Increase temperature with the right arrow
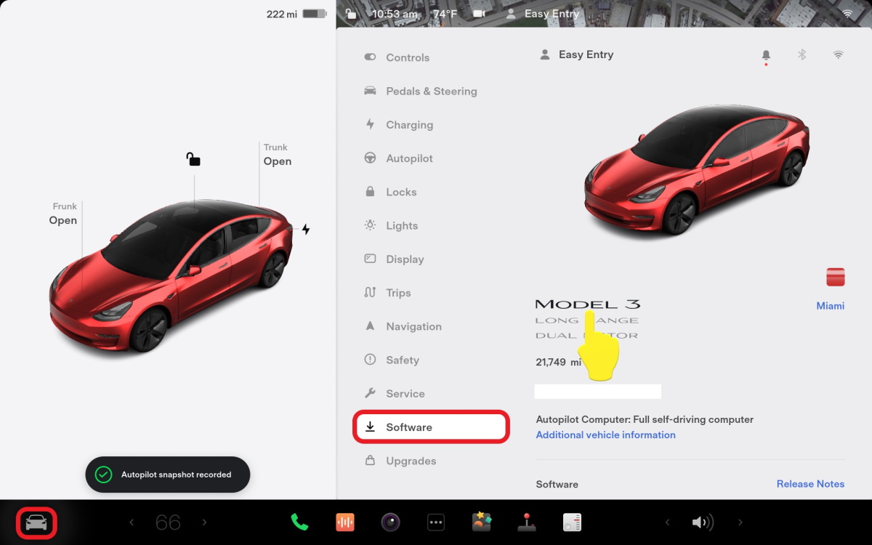 point(204,522)
